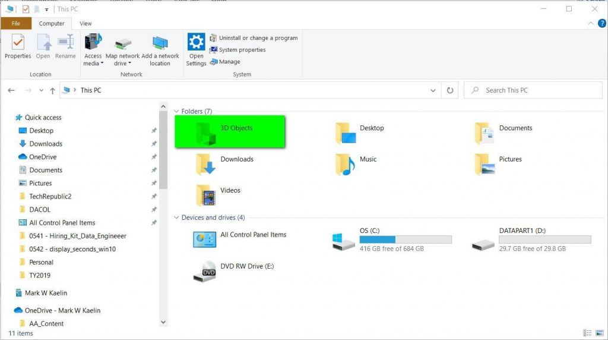Collapse the Devices and drives group
608x340 pixels.
coord(176,218)
